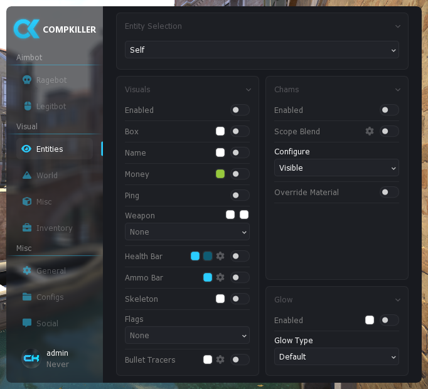Open the Flags None dropdown

click(187, 335)
